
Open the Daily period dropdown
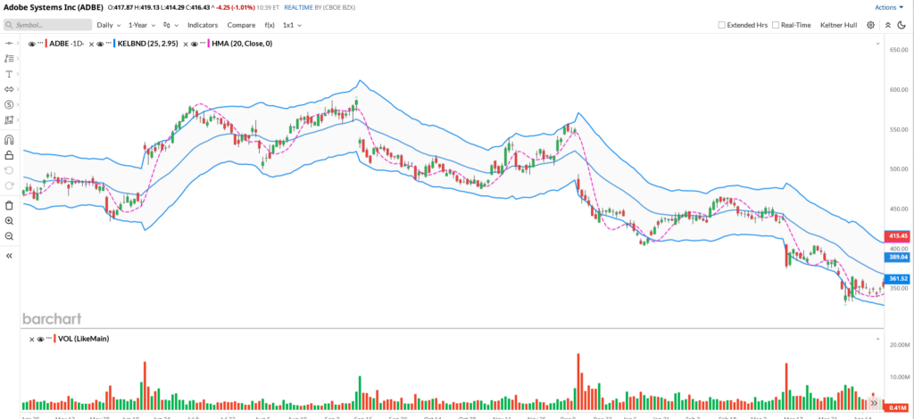[108, 25]
